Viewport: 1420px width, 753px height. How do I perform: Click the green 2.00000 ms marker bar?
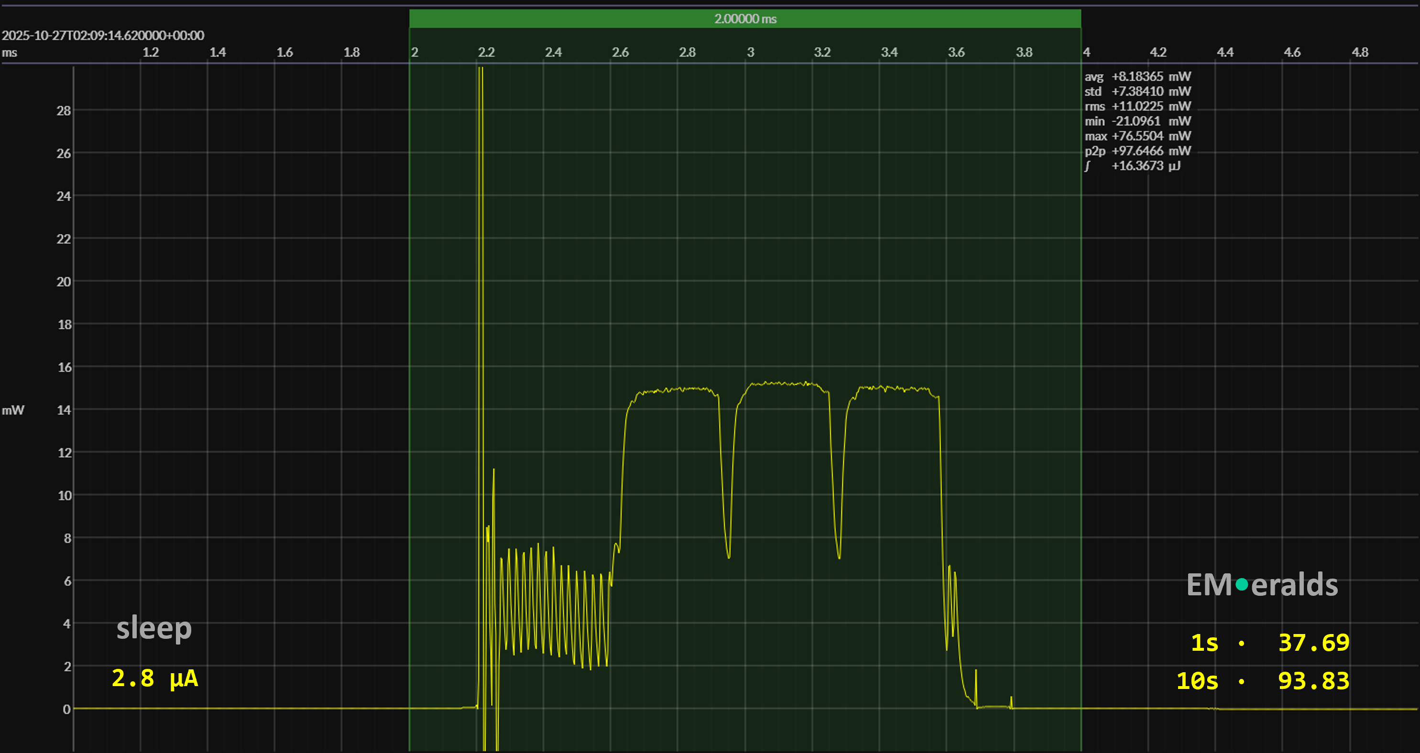pyautogui.click(x=745, y=19)
